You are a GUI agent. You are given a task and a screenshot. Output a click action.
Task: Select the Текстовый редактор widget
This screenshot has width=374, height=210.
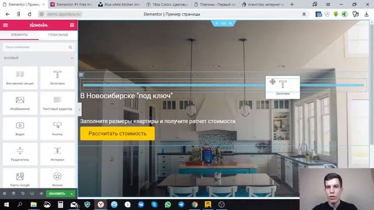click(57, 103)
